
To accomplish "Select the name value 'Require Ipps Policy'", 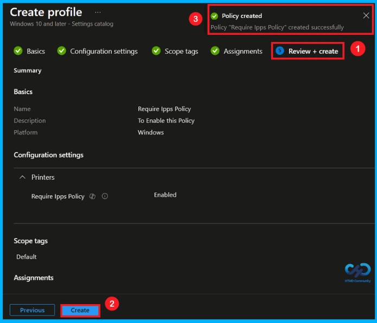I will [x=164, y=109].
